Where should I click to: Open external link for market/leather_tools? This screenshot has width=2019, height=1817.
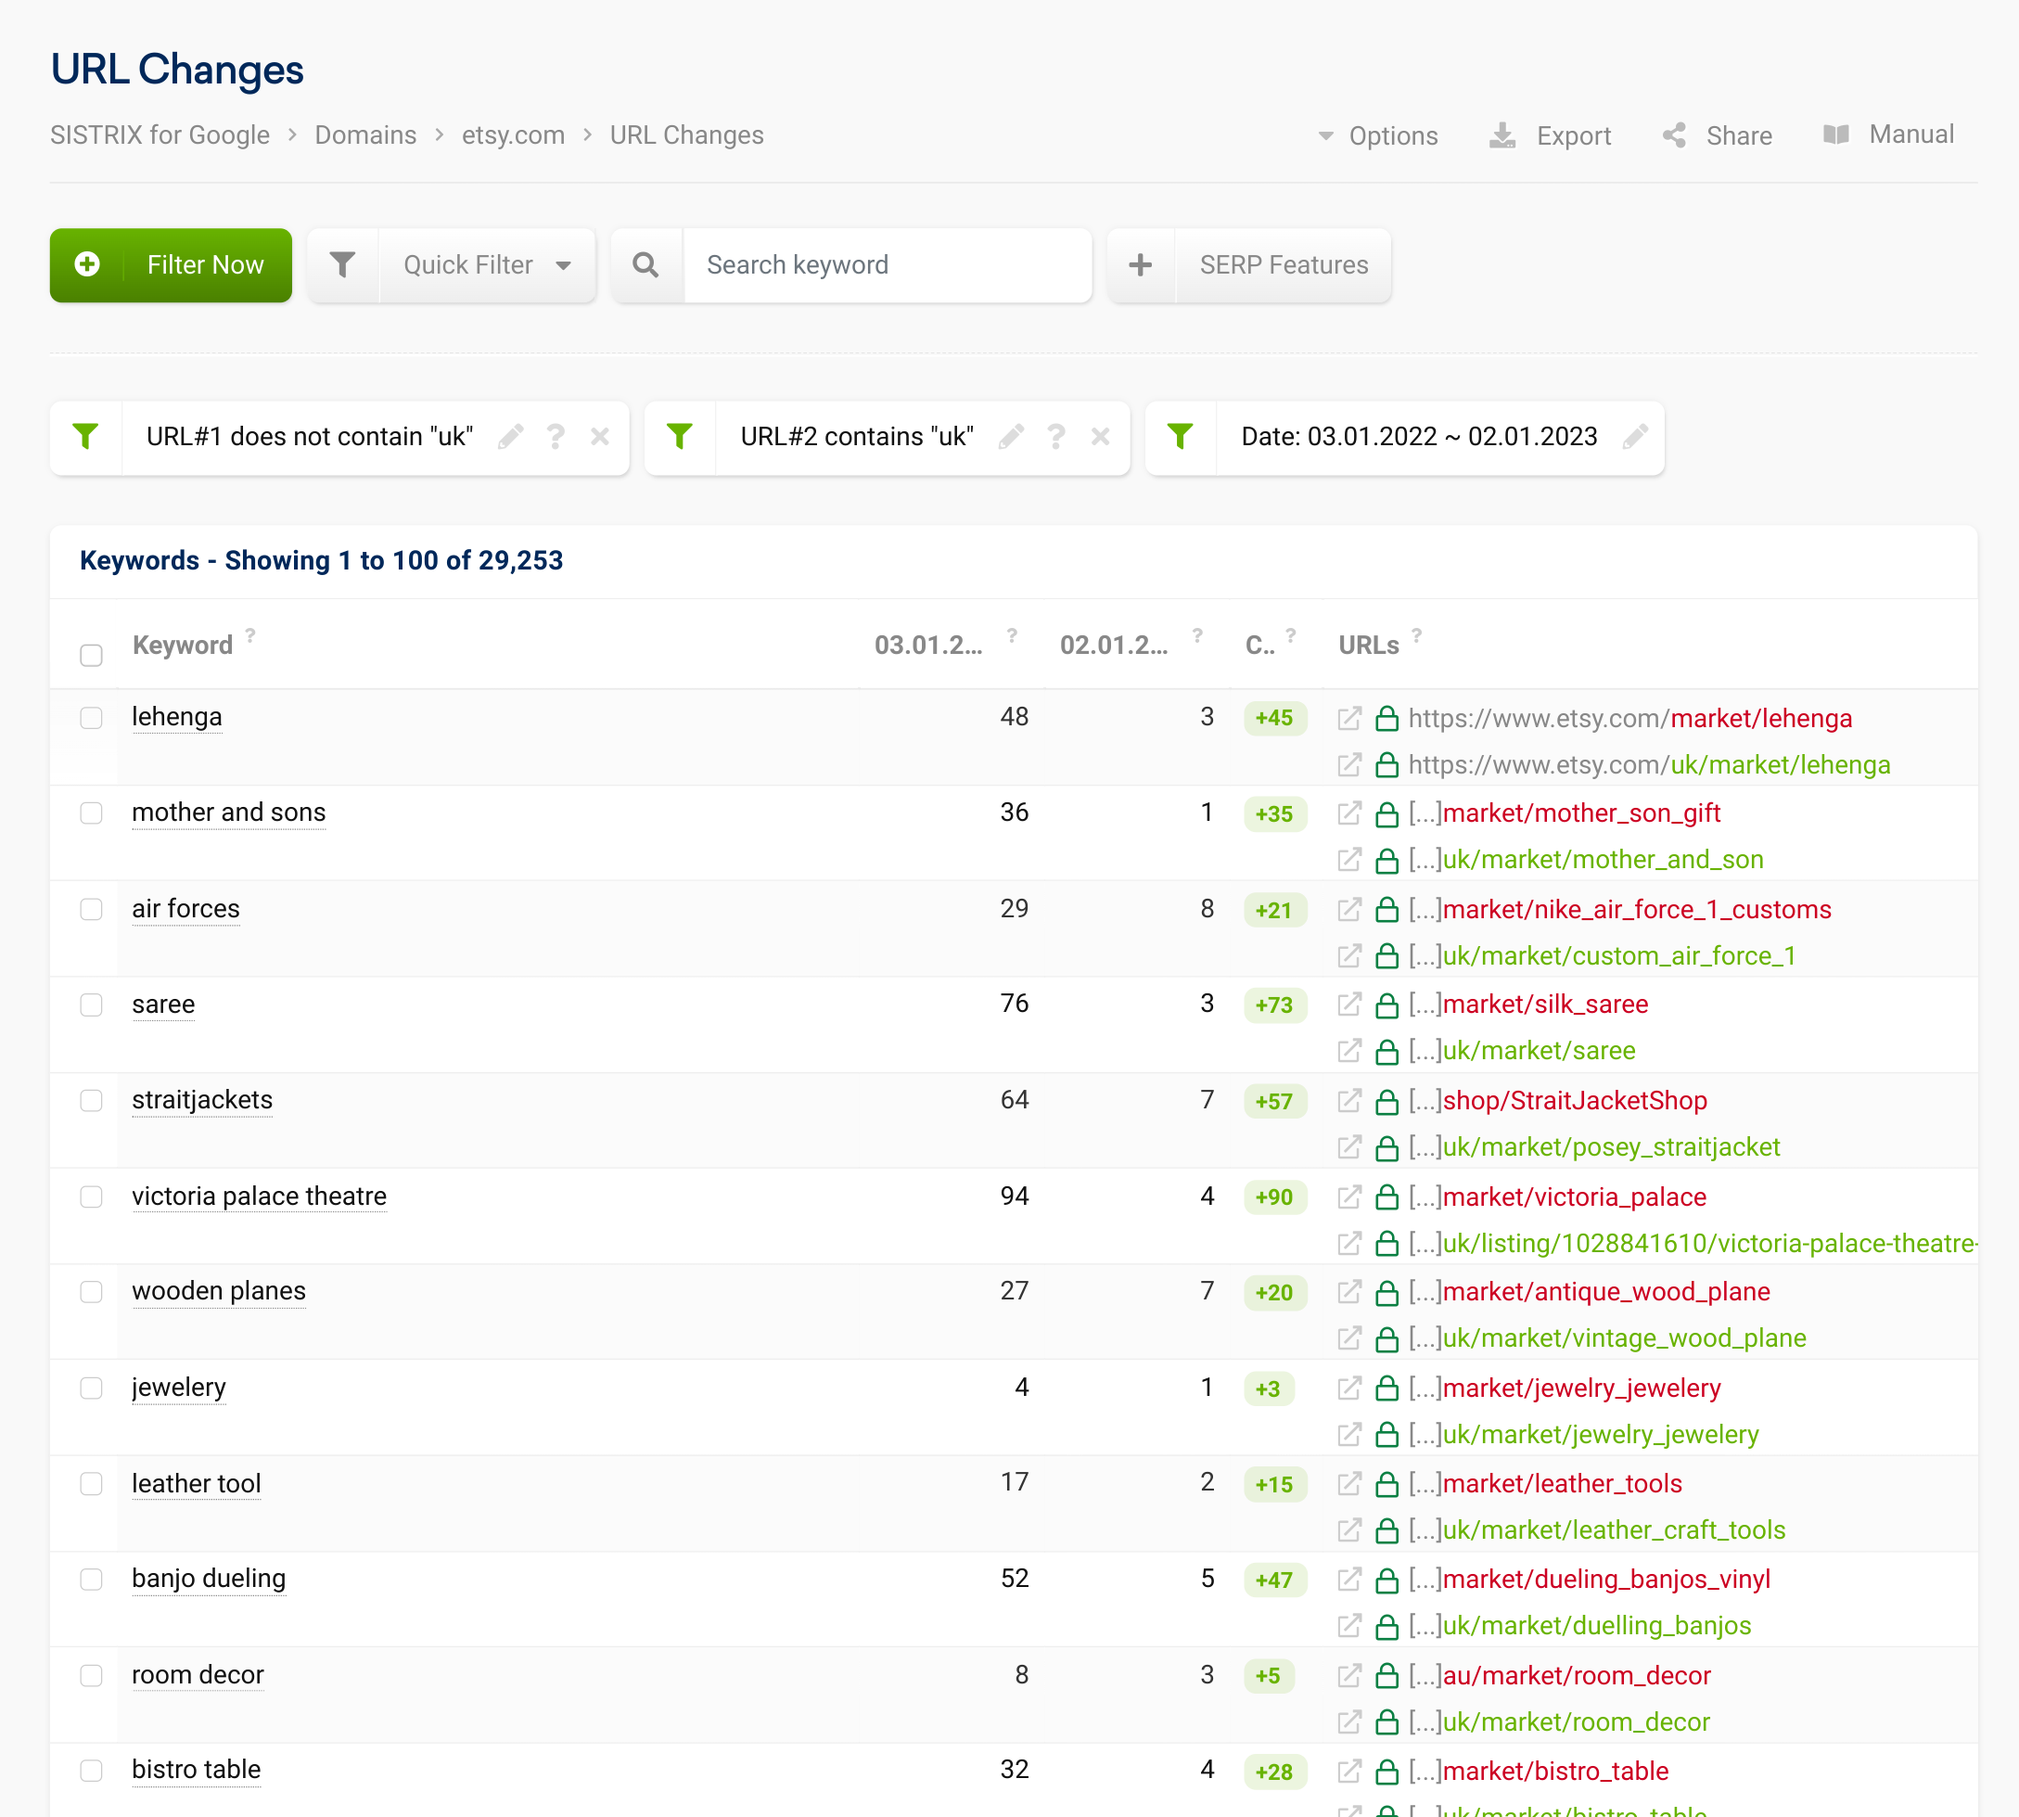tap(1349, 1483)
